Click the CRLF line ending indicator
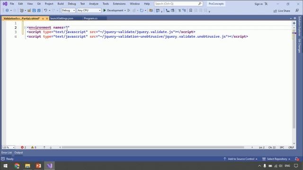This screenshot has height=170, width=303. click(291, 147)
